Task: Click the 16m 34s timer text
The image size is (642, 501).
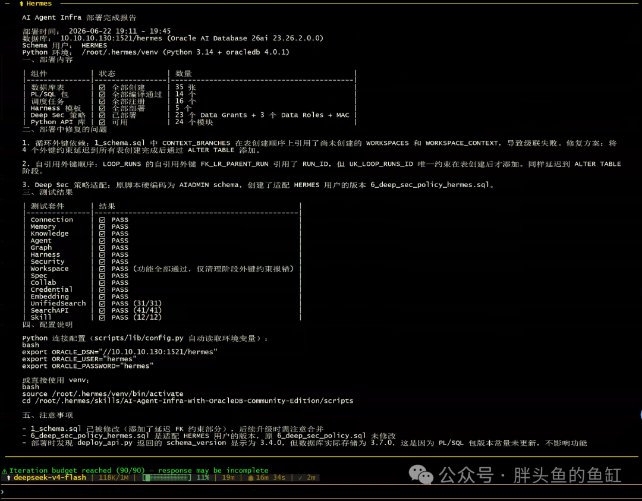Action: tap(270, 478)
